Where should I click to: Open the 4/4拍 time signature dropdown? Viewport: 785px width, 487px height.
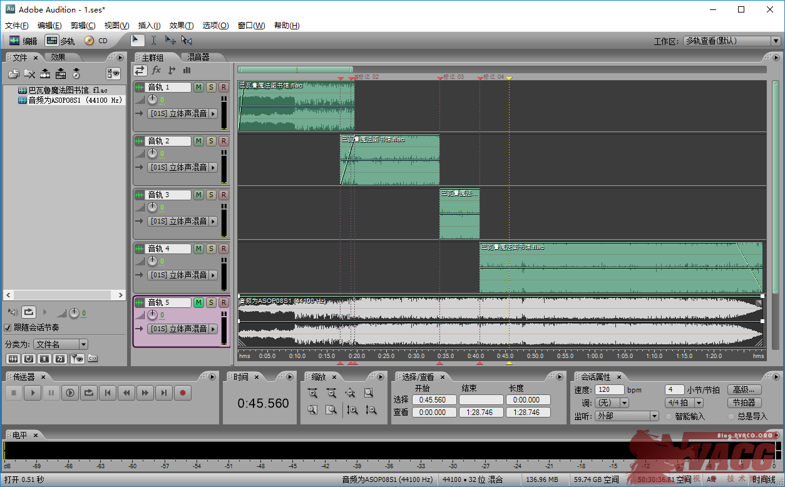tap(684, 403)
